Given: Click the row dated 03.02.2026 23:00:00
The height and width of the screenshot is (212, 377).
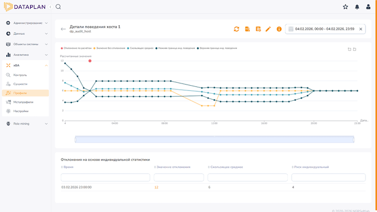Looking at the screenshot, I should click(213, 187).
